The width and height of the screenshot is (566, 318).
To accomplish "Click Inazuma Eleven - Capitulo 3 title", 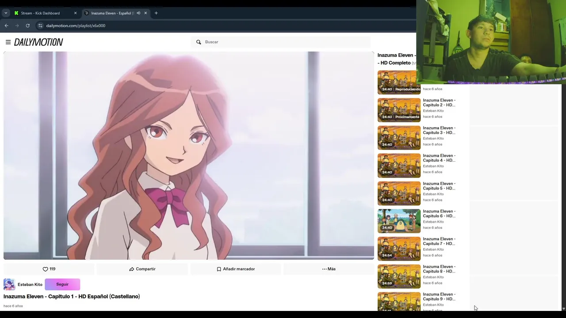I will (x=439, y=130).
